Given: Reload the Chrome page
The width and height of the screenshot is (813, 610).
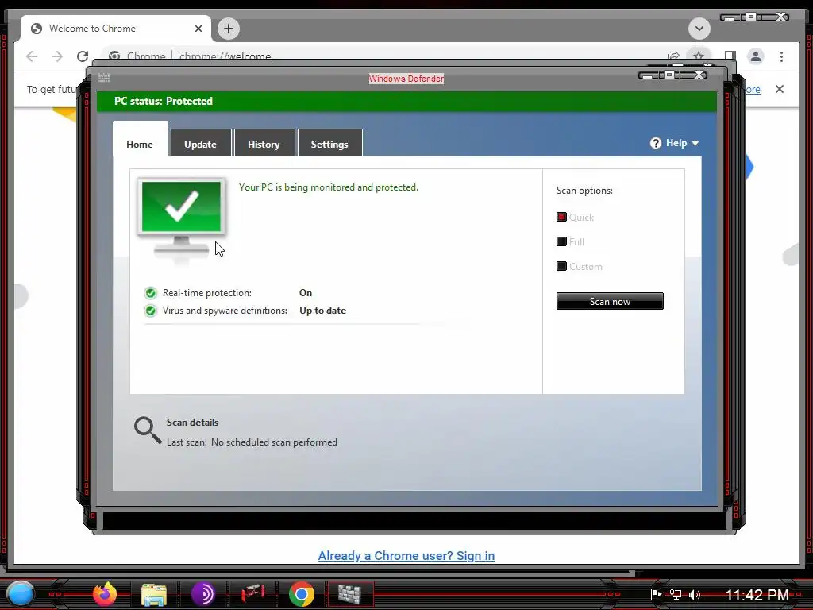Looking at the screenshot, I should pyautogui.click(x=83, y=56).
